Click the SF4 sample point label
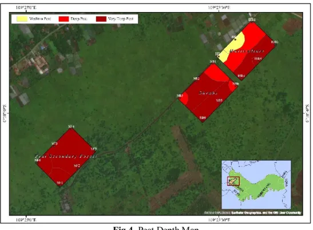Image resolution: width=313 pixels, height=230 pixels. click(72, 126)
